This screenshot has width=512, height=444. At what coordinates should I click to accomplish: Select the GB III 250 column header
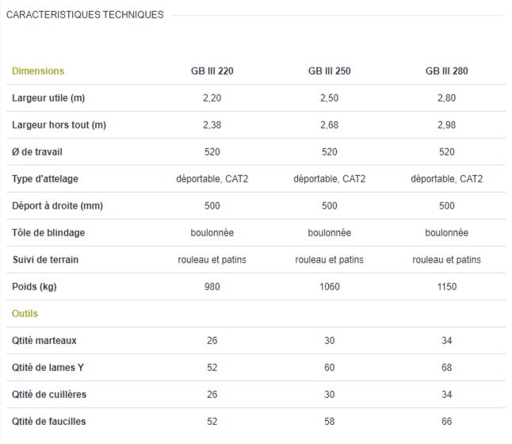[329, 71]
